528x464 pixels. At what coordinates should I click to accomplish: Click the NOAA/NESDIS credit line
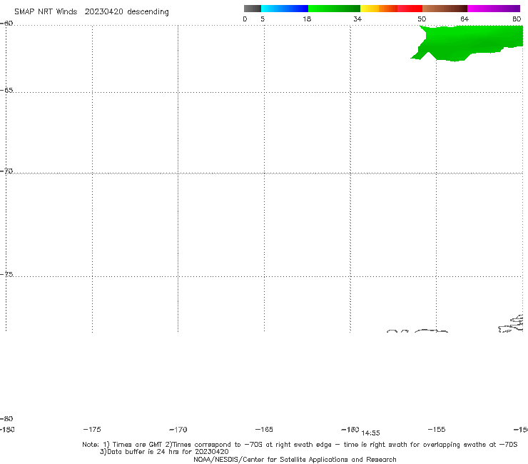coord(295,459)
